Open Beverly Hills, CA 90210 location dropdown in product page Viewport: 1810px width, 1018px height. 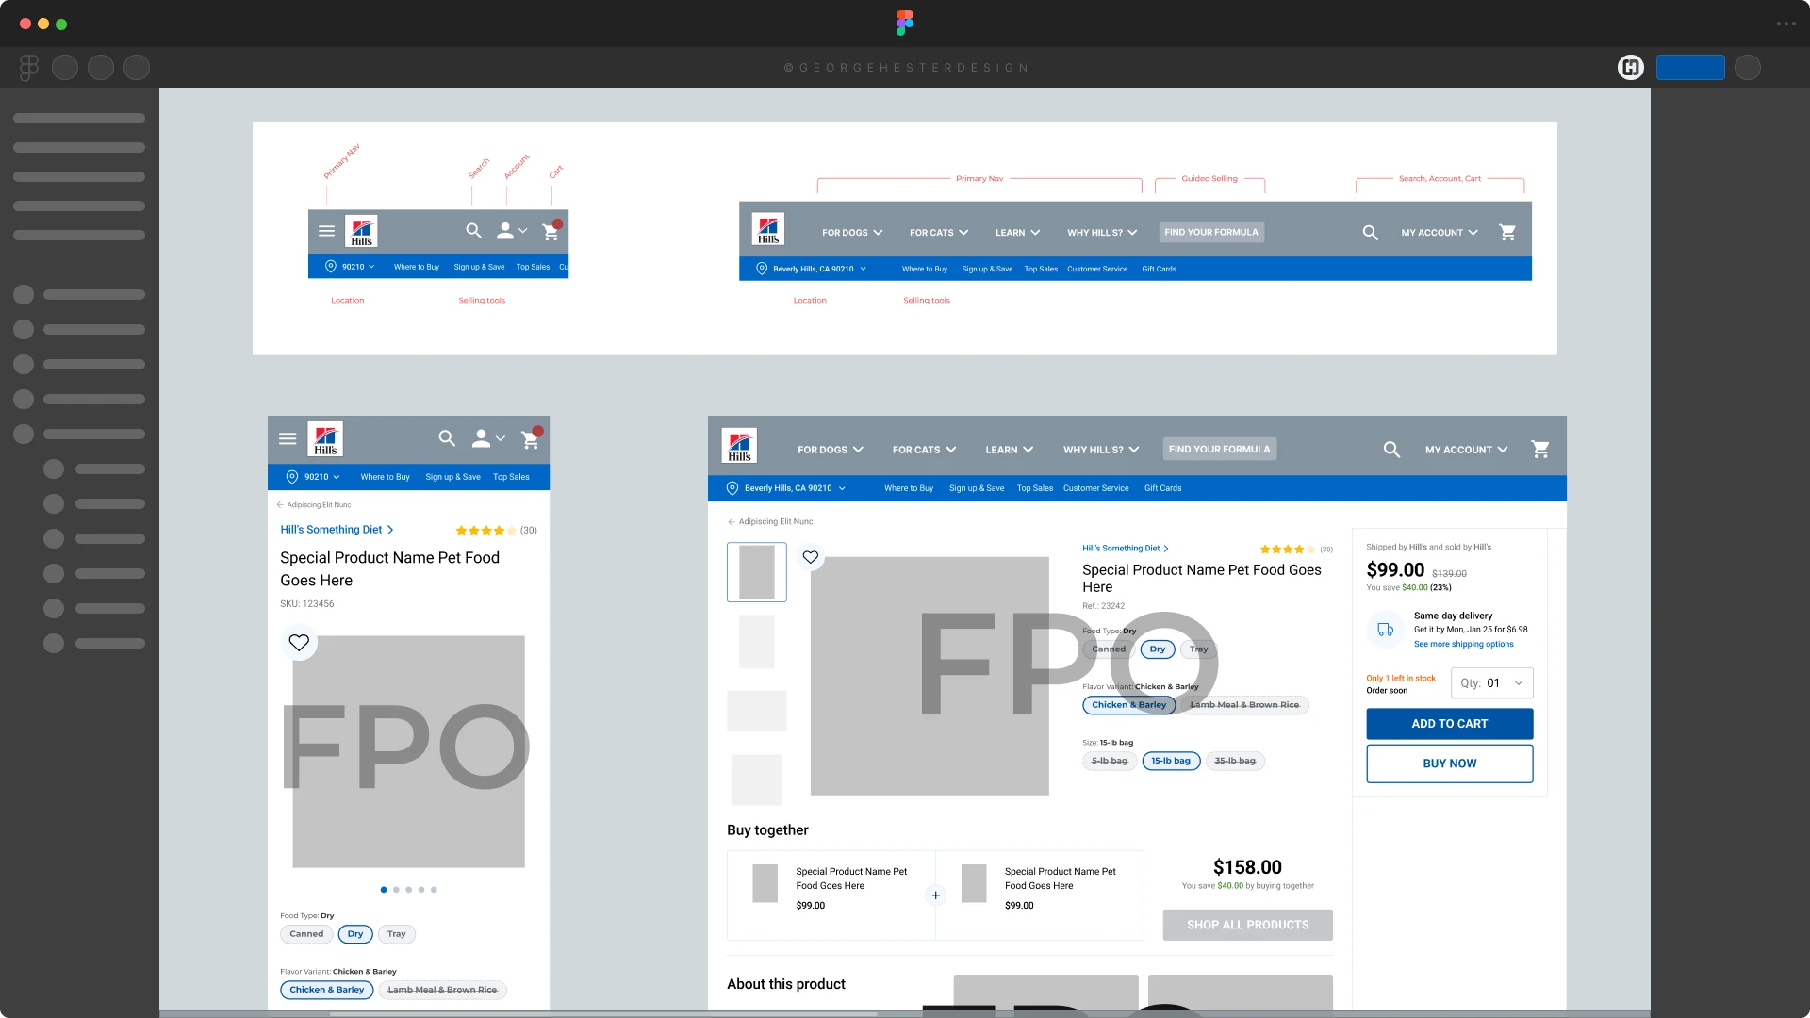(787, 488)
